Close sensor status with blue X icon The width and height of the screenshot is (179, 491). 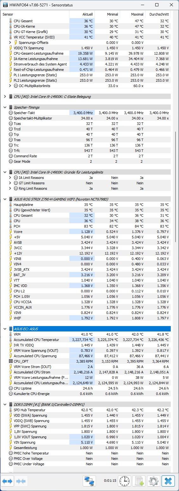click(168, 481)
